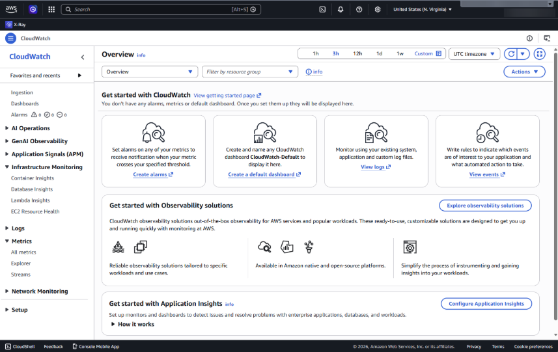Open the custom time range calendar icon

439,53
